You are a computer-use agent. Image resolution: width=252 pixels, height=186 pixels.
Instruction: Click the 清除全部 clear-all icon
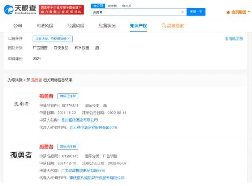click(x=227, y=39)
